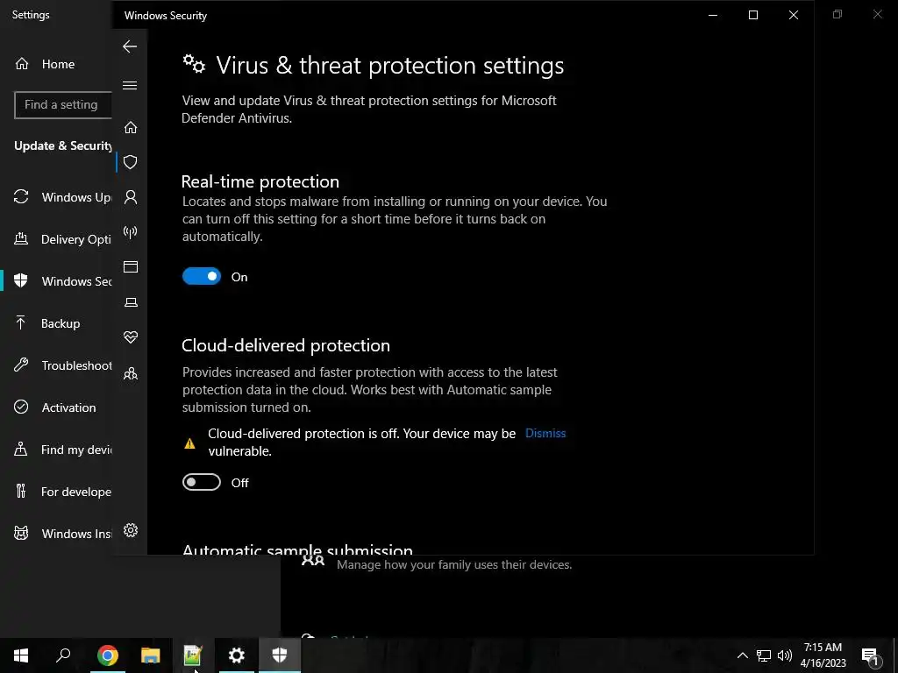898x673 pixels.
Task: Click the Find a setting search box
Action: 63,105
